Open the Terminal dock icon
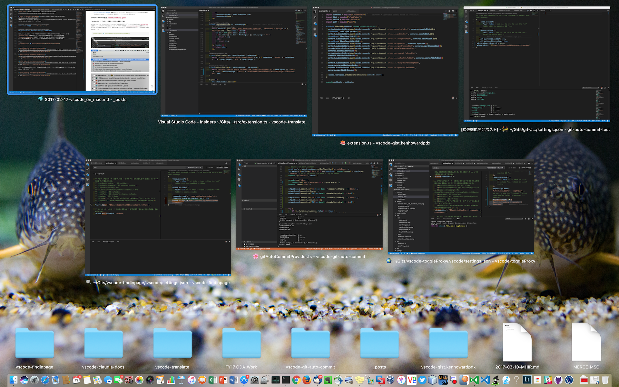This screenshot has width=619, height=387. click(x=286, y=380)
